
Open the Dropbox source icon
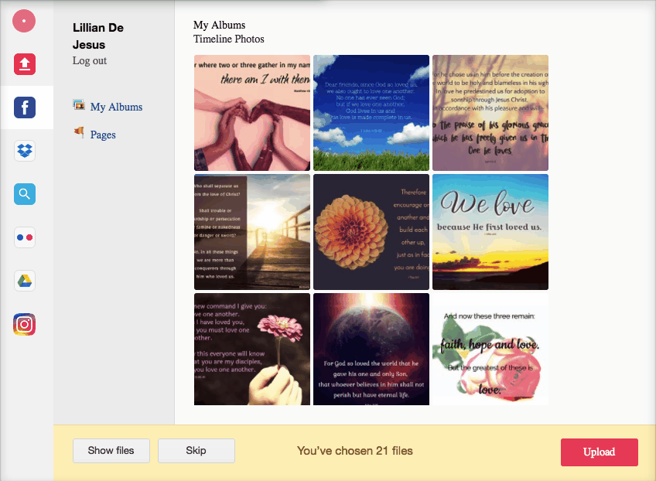(x=25, y=151)
